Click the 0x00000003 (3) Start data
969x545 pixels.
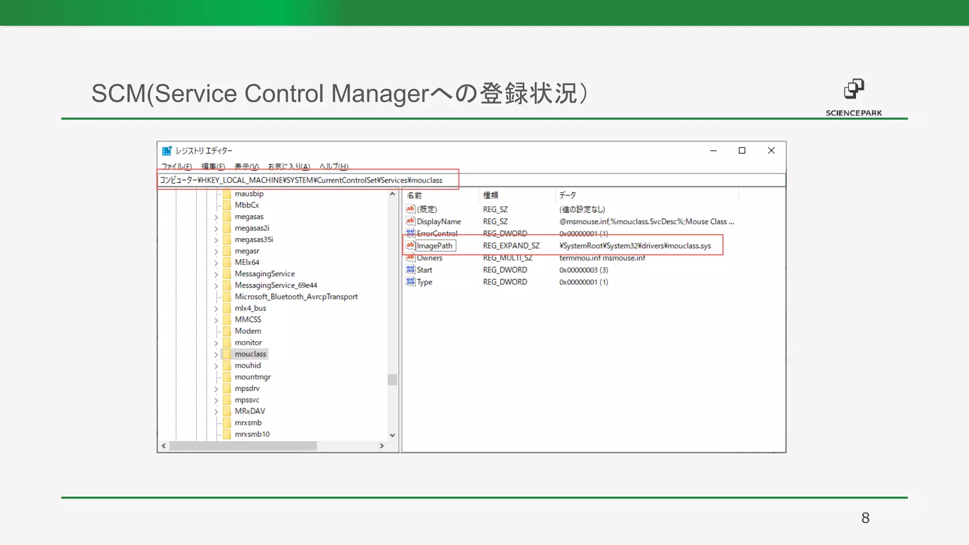(x=583, y=270)
